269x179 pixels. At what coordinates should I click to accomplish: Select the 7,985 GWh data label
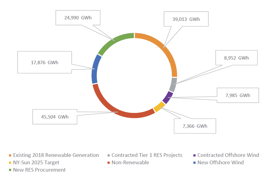[238, 95]
